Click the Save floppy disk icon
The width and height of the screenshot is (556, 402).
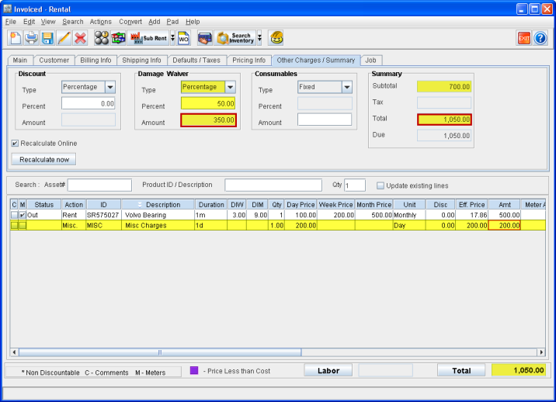pyautogui.click(x=47, y=37)
